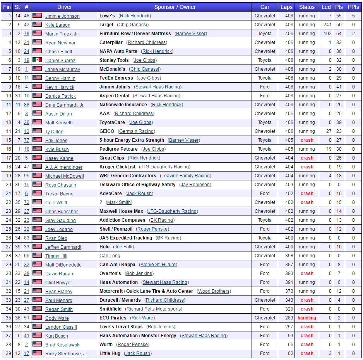
Task: Click 'Motorcraft / Quick Lane Tire & Auto Center' text
Action: (x=146, y=291)
